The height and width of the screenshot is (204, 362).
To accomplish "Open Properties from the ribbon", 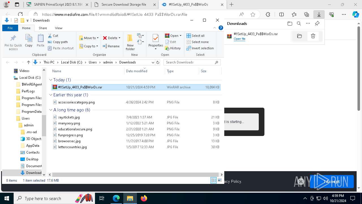I will 156,42.
